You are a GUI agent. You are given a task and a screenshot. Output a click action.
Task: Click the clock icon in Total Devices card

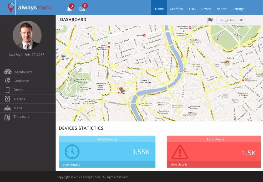click(72, 152)
